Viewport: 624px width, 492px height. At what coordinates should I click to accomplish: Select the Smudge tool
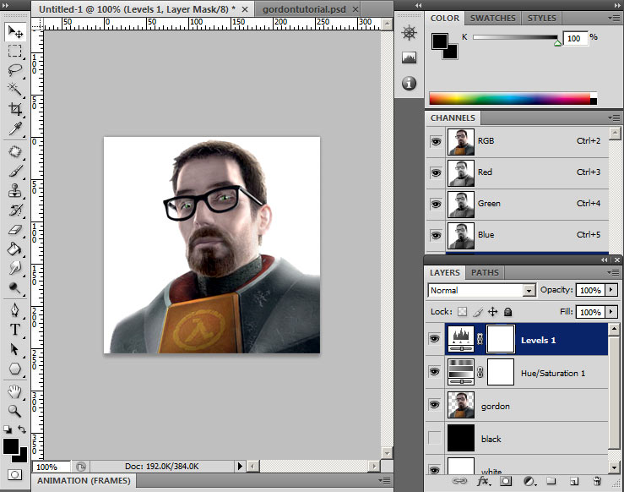coord(15,268)
